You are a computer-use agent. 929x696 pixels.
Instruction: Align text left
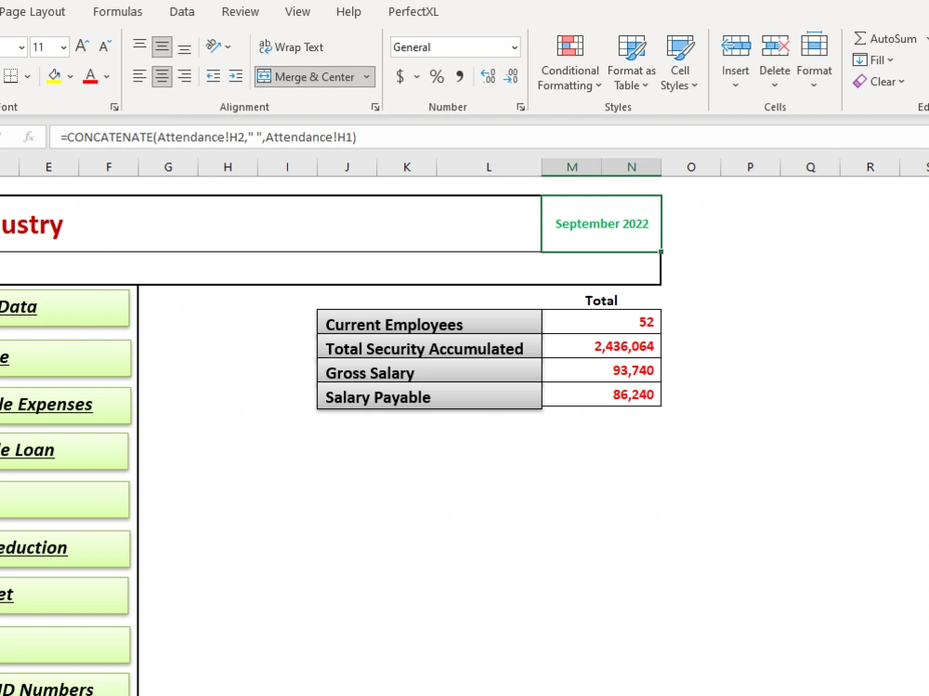tap(139, 76)
